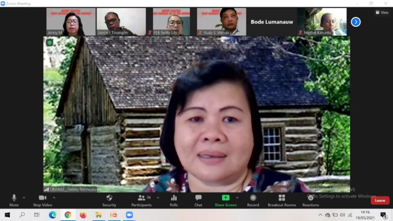Select Merlyn Karuntu's video thumbnail
The image size is (393, 221).
[x=322, y=22]
